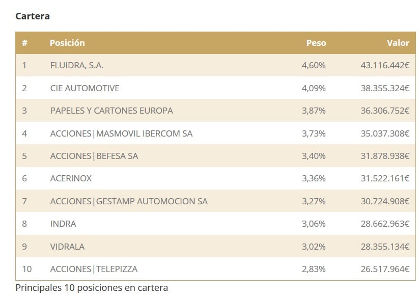Image resolution: width=419 pixels, height=296 pixels.
Task: Select the CIE AUTOMOTIVE row
Action: tap(85, 88)
